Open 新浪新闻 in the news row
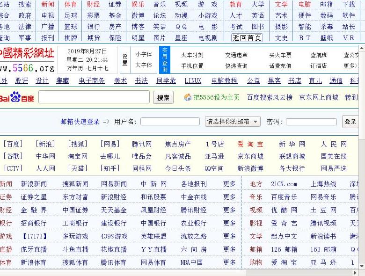 coord(34,184)
